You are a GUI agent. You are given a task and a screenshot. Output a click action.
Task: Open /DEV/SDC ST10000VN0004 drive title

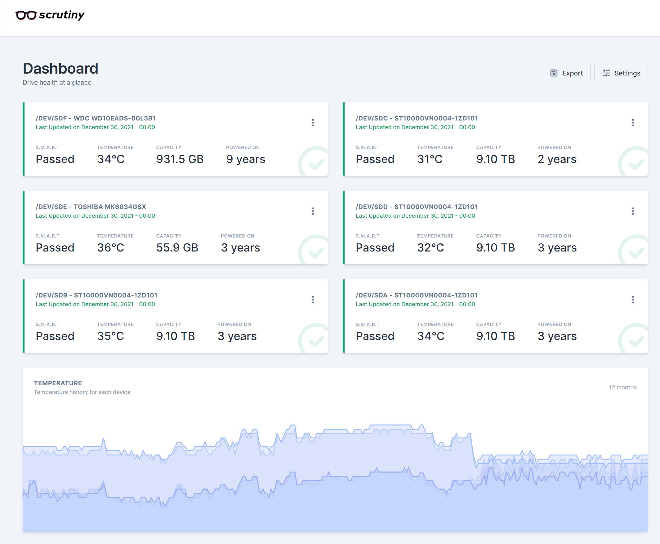coord(417,118)
